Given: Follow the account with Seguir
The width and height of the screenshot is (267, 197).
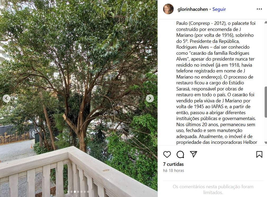Looking at the screenshot, I should tap(219, 9).
